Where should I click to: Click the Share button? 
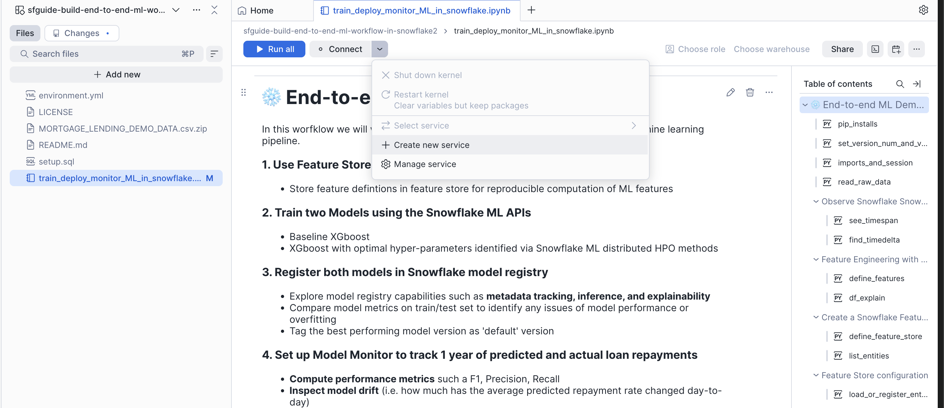pos(842,49)
